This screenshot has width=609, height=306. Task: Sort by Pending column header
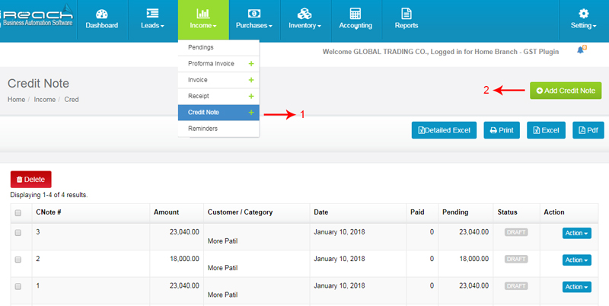455,212
